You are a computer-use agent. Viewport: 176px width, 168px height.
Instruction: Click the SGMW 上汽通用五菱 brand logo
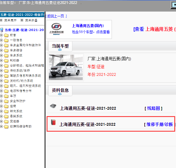point(57,29)
